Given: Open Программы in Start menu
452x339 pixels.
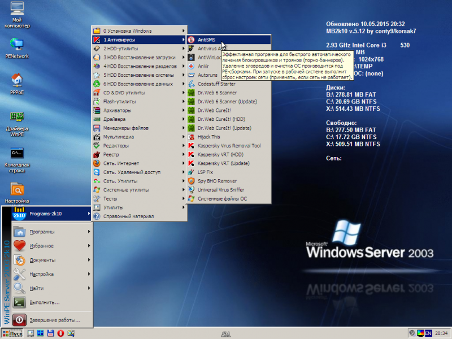Looking at the screenshot, I should 51,232.
